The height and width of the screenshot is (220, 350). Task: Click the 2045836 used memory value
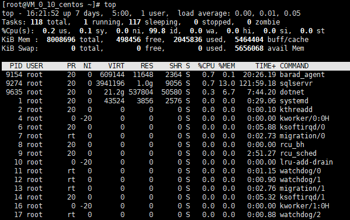click(188, 40)
